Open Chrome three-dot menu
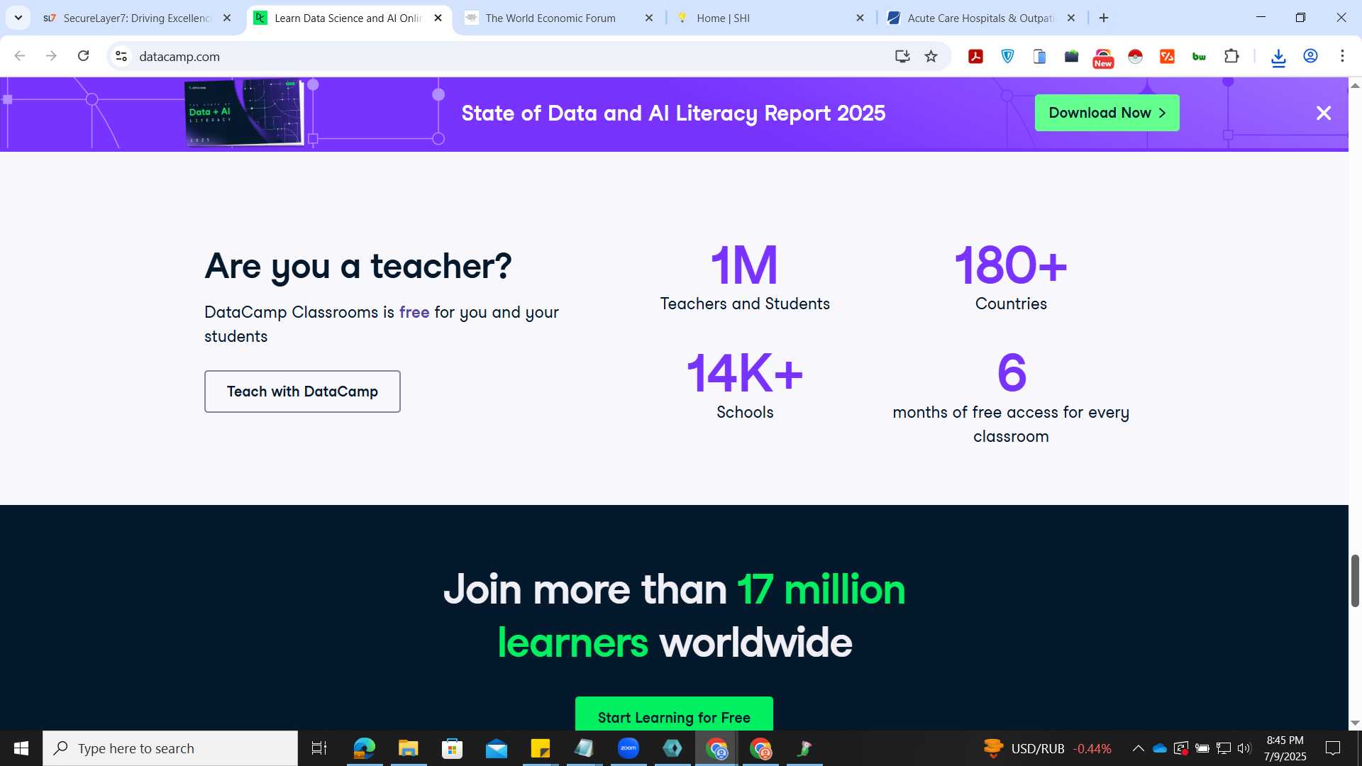 pyautogui.click(x=1342, y=56)
